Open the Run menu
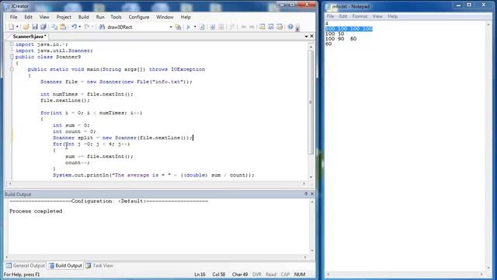The height and width of the screenshot is (280, 497). pyautogui.click(x=100, y=17)
